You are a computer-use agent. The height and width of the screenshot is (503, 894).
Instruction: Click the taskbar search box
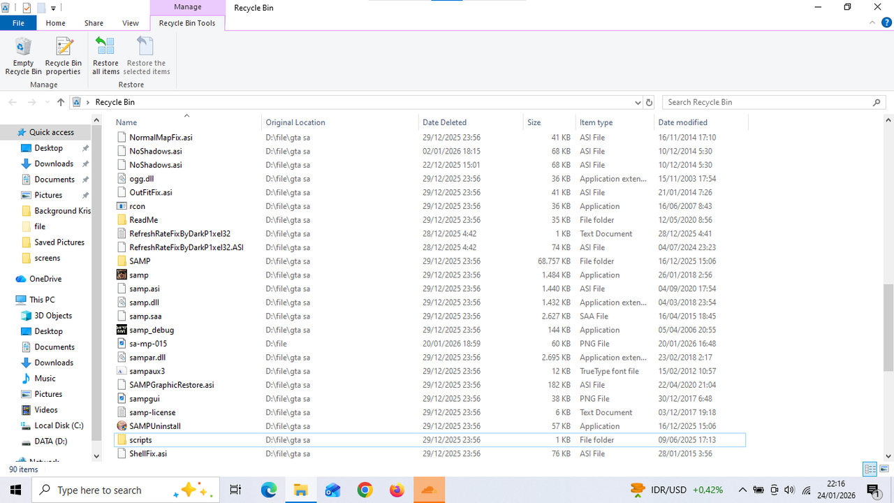[x=126, y=490]
